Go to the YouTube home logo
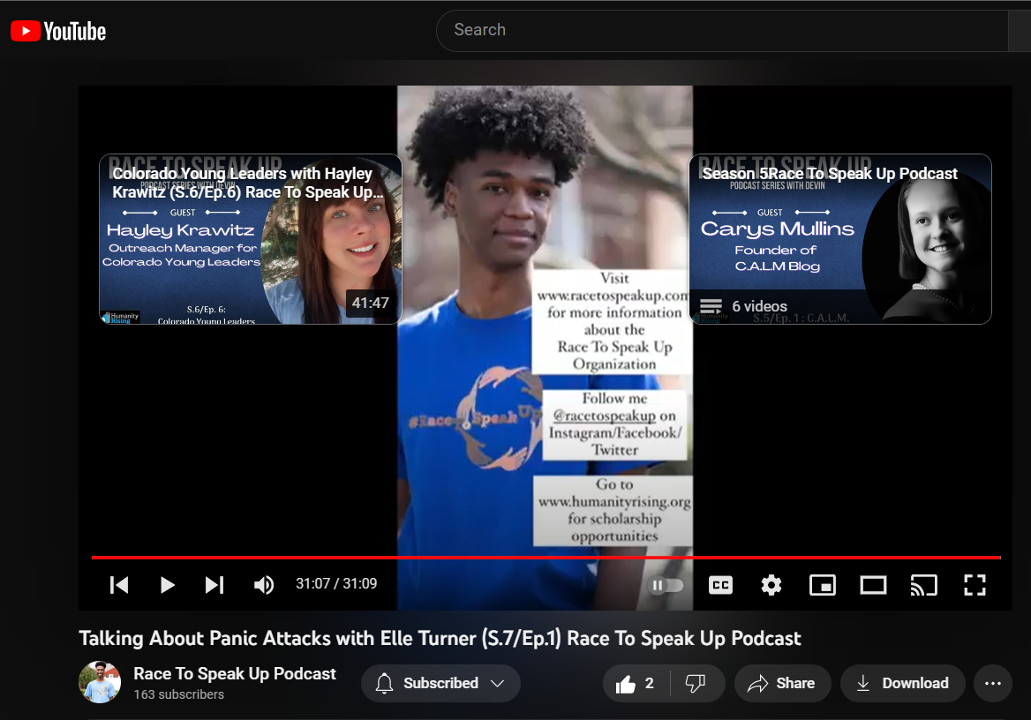Viewport: 1031px width, 720px height. click(x=58, y=31)
